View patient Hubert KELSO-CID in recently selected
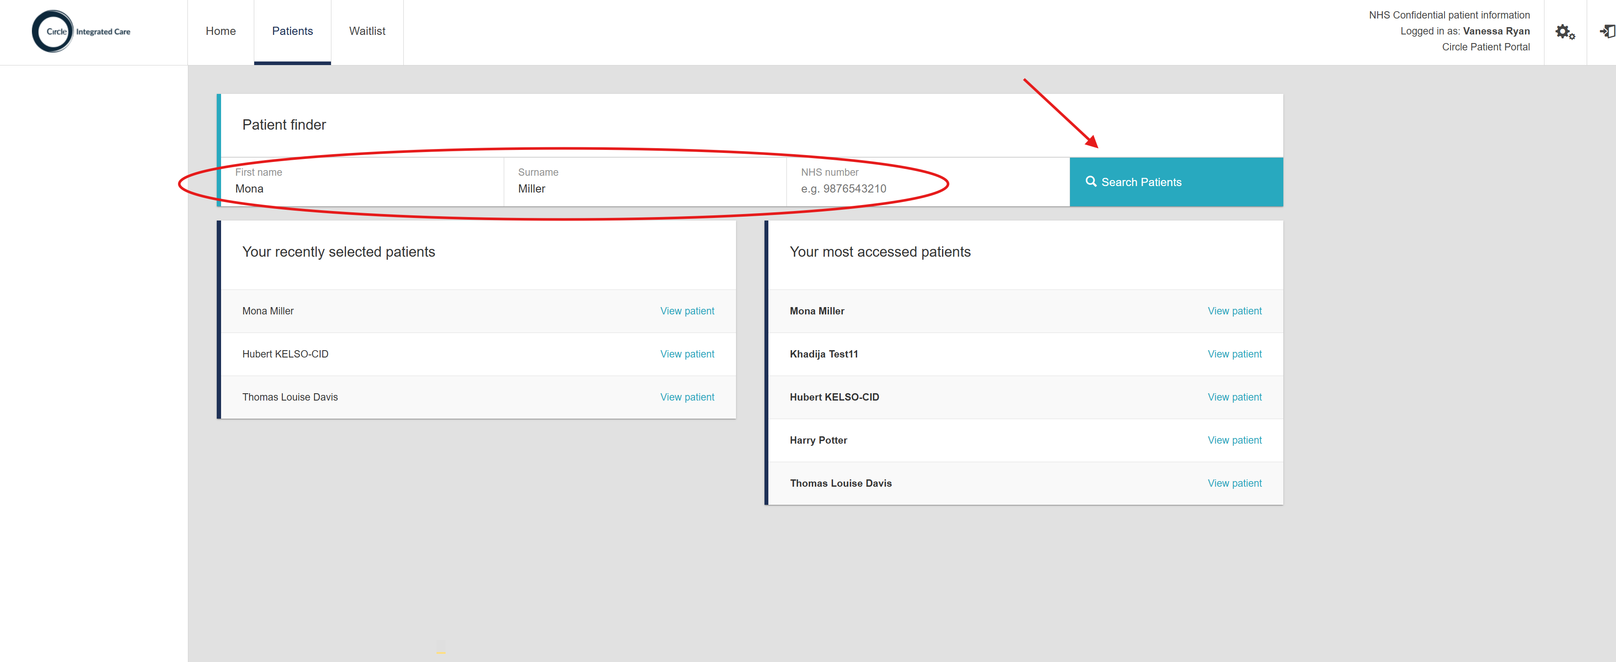Image resolution: width=1616 pixels, height=662 pixels. coord(687,354)
